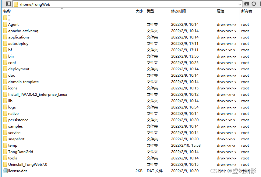Click the service folder icon
Viewport: 261px width, 177px height.
(x=5, y=133)
